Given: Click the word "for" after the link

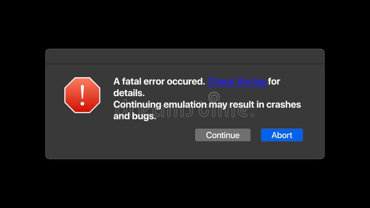Looking at the screenshot, I should pyautogui.click(x=274, y=81).
